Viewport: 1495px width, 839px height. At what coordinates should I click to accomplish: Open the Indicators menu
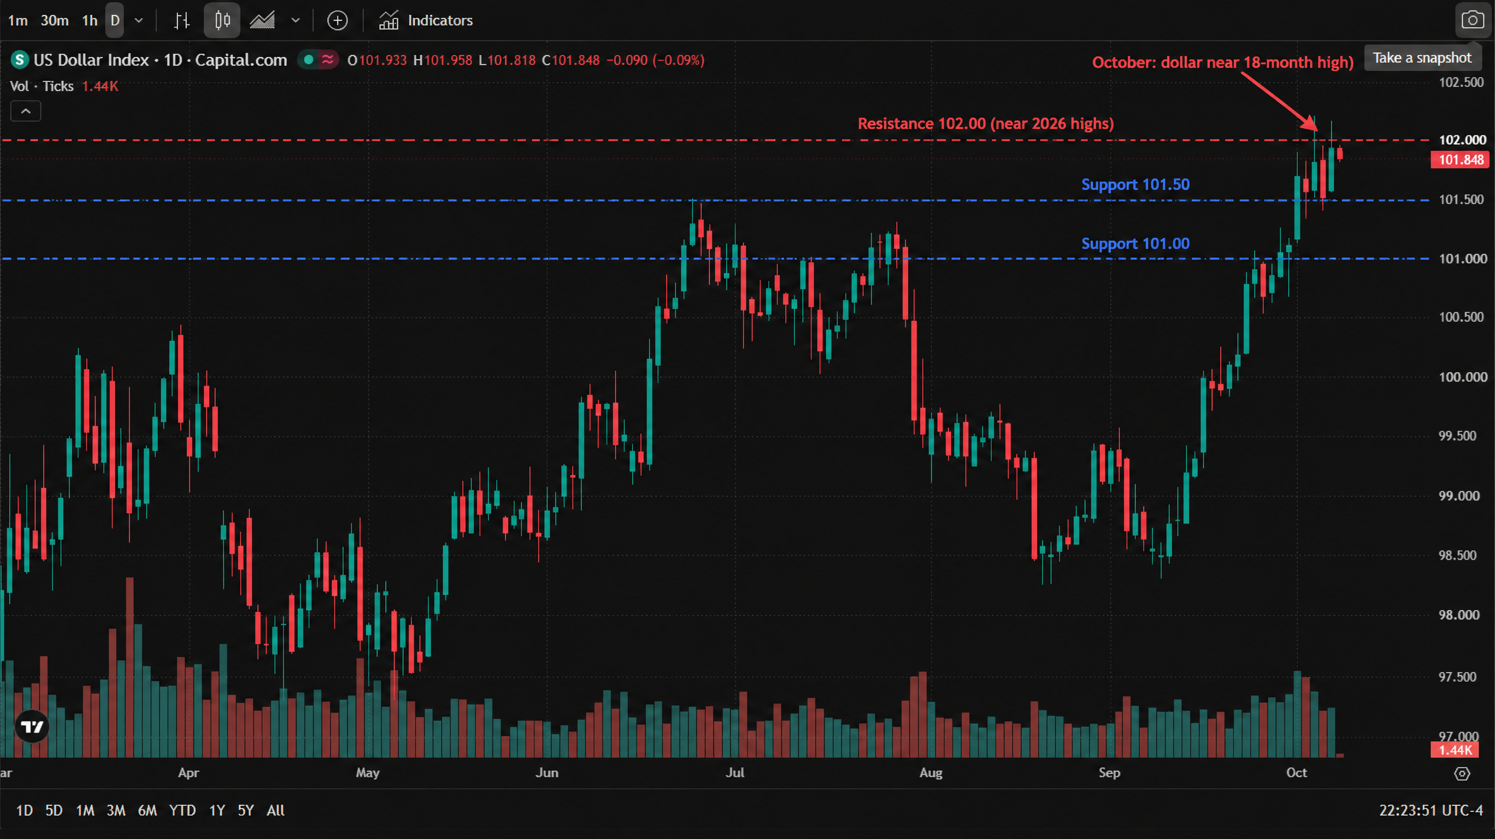[x=426, y=20]
